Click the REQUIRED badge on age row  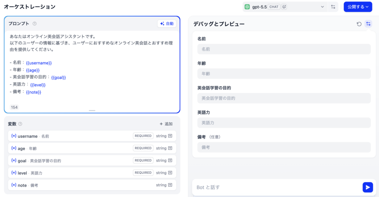[x=143, y=148]
